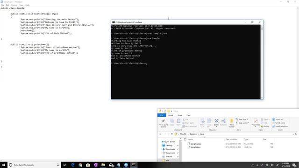Click Paste shortcut in the Clipboard group
Viewport: 299px width, 168px height.
[x=189, y=126]
